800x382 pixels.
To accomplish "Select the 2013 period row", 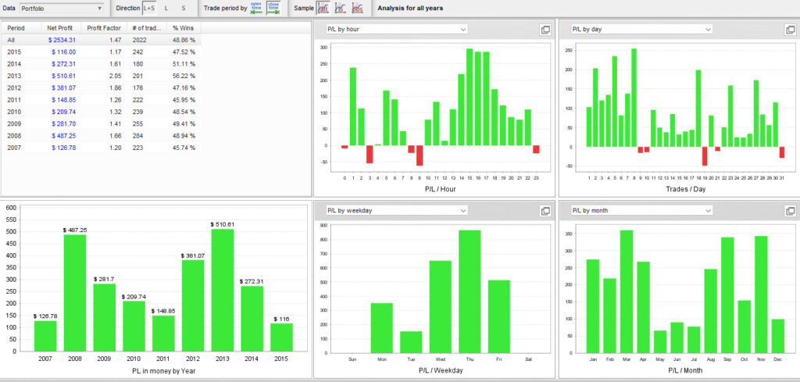I will 100,76.
